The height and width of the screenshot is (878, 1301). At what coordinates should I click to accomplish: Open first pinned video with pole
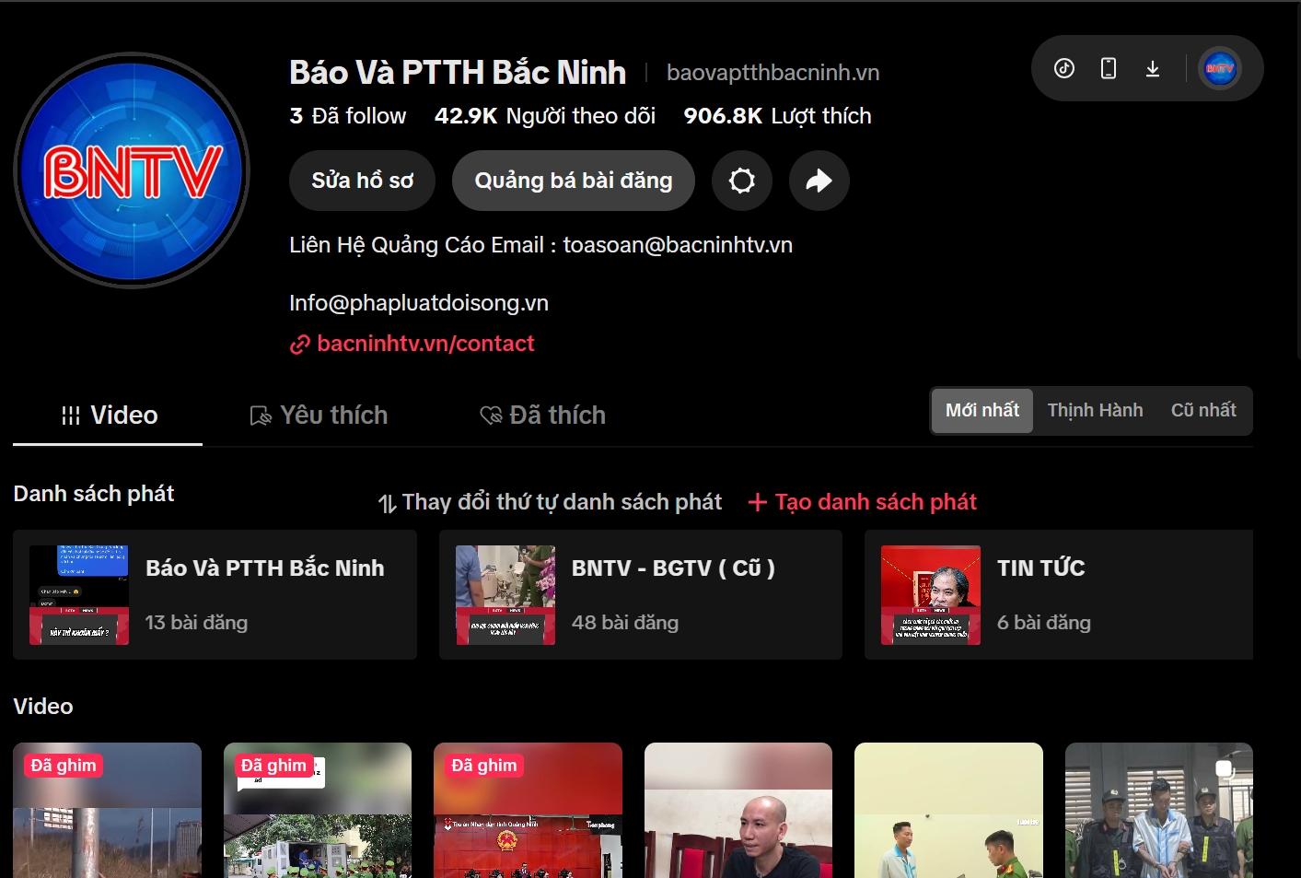point(107,810)
